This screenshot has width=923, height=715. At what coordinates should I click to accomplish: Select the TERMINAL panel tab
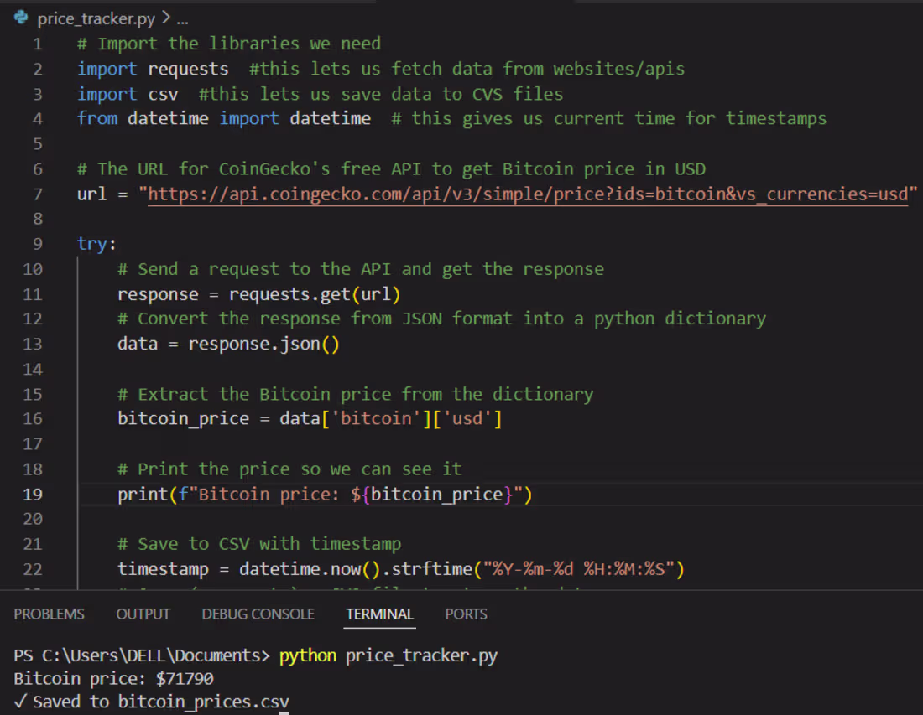point(379,614)
